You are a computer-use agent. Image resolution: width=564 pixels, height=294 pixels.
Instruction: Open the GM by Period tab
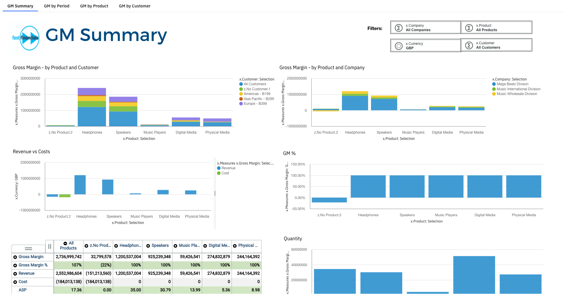57,6
